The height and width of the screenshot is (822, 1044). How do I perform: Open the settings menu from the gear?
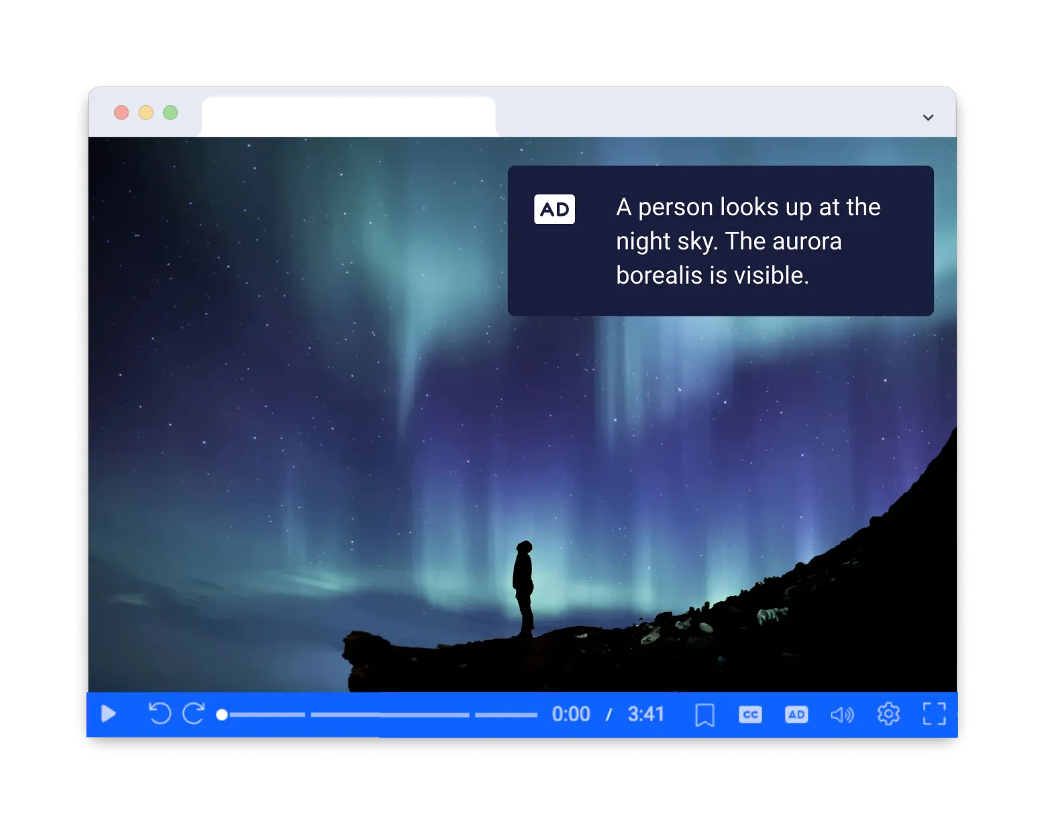pos(888,714)
